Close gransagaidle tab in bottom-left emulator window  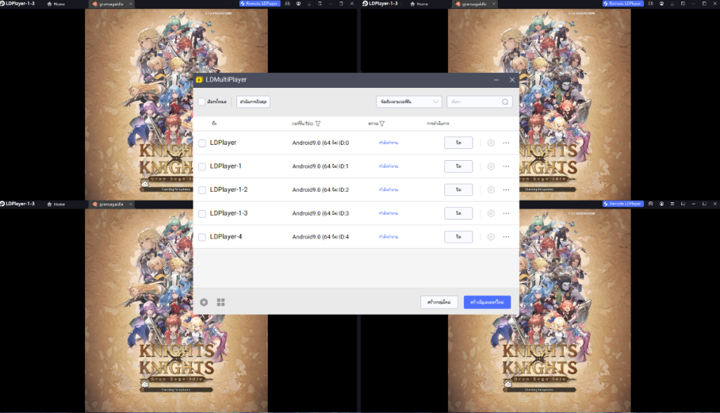point(130,204)
